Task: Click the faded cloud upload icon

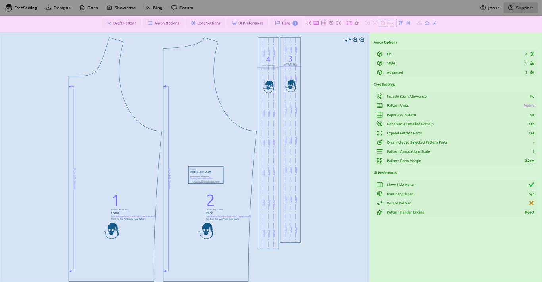Action: coord(420,23)
